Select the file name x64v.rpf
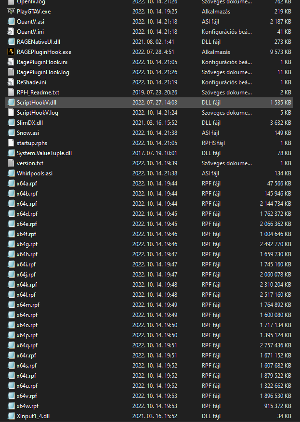The height and width of the screenshot is (422, 300). point(26,396)
